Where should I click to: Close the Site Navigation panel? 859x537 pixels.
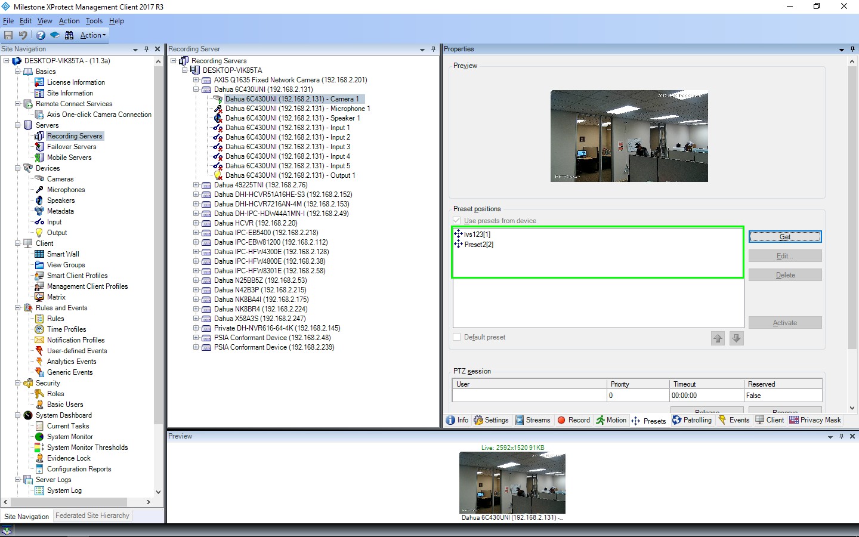click(157, 49)
